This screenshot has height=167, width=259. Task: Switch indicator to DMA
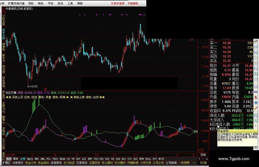coord(42,159)
